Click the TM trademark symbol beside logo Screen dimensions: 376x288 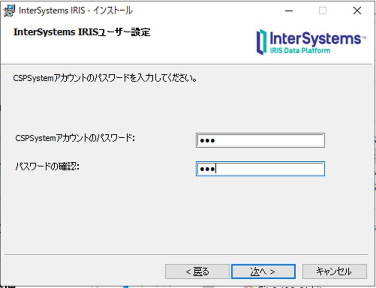point(364,37)
